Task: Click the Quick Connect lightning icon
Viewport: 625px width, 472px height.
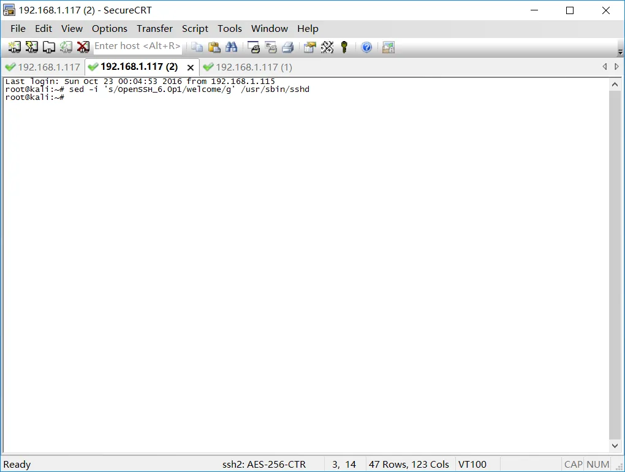Action: 31,47
